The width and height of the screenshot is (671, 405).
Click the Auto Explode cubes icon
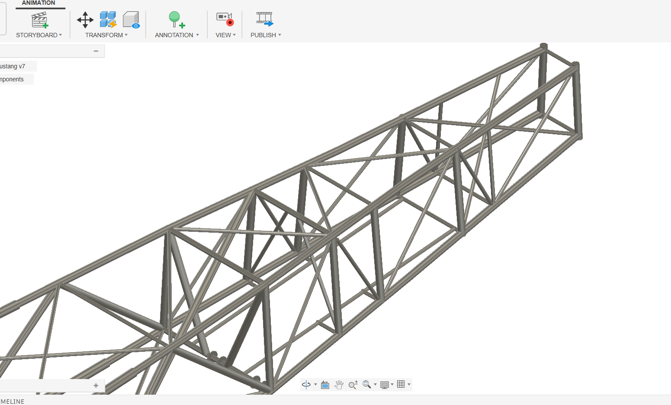108,20
